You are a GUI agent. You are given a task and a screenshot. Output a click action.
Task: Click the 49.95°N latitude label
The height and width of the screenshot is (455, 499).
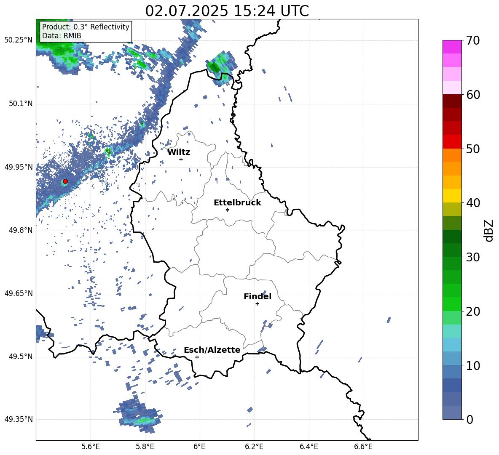pos(19,167)
